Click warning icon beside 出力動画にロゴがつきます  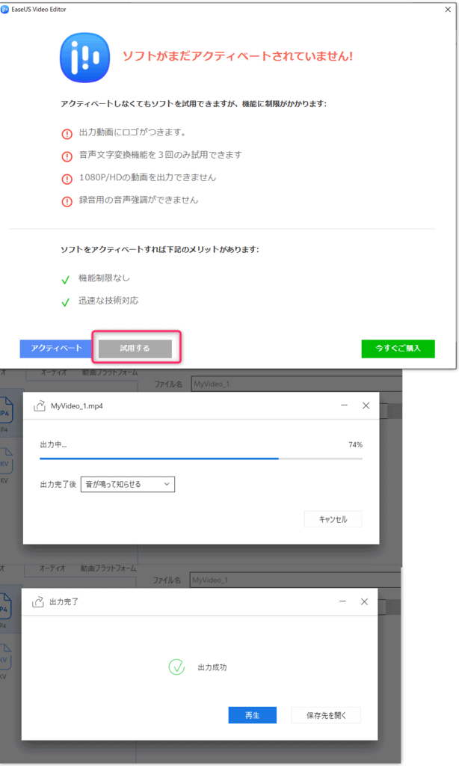[x=67, y=133]
